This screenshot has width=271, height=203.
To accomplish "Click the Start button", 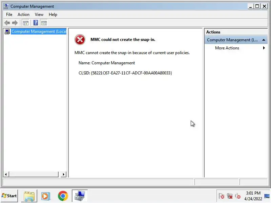I will pos(9,196).
